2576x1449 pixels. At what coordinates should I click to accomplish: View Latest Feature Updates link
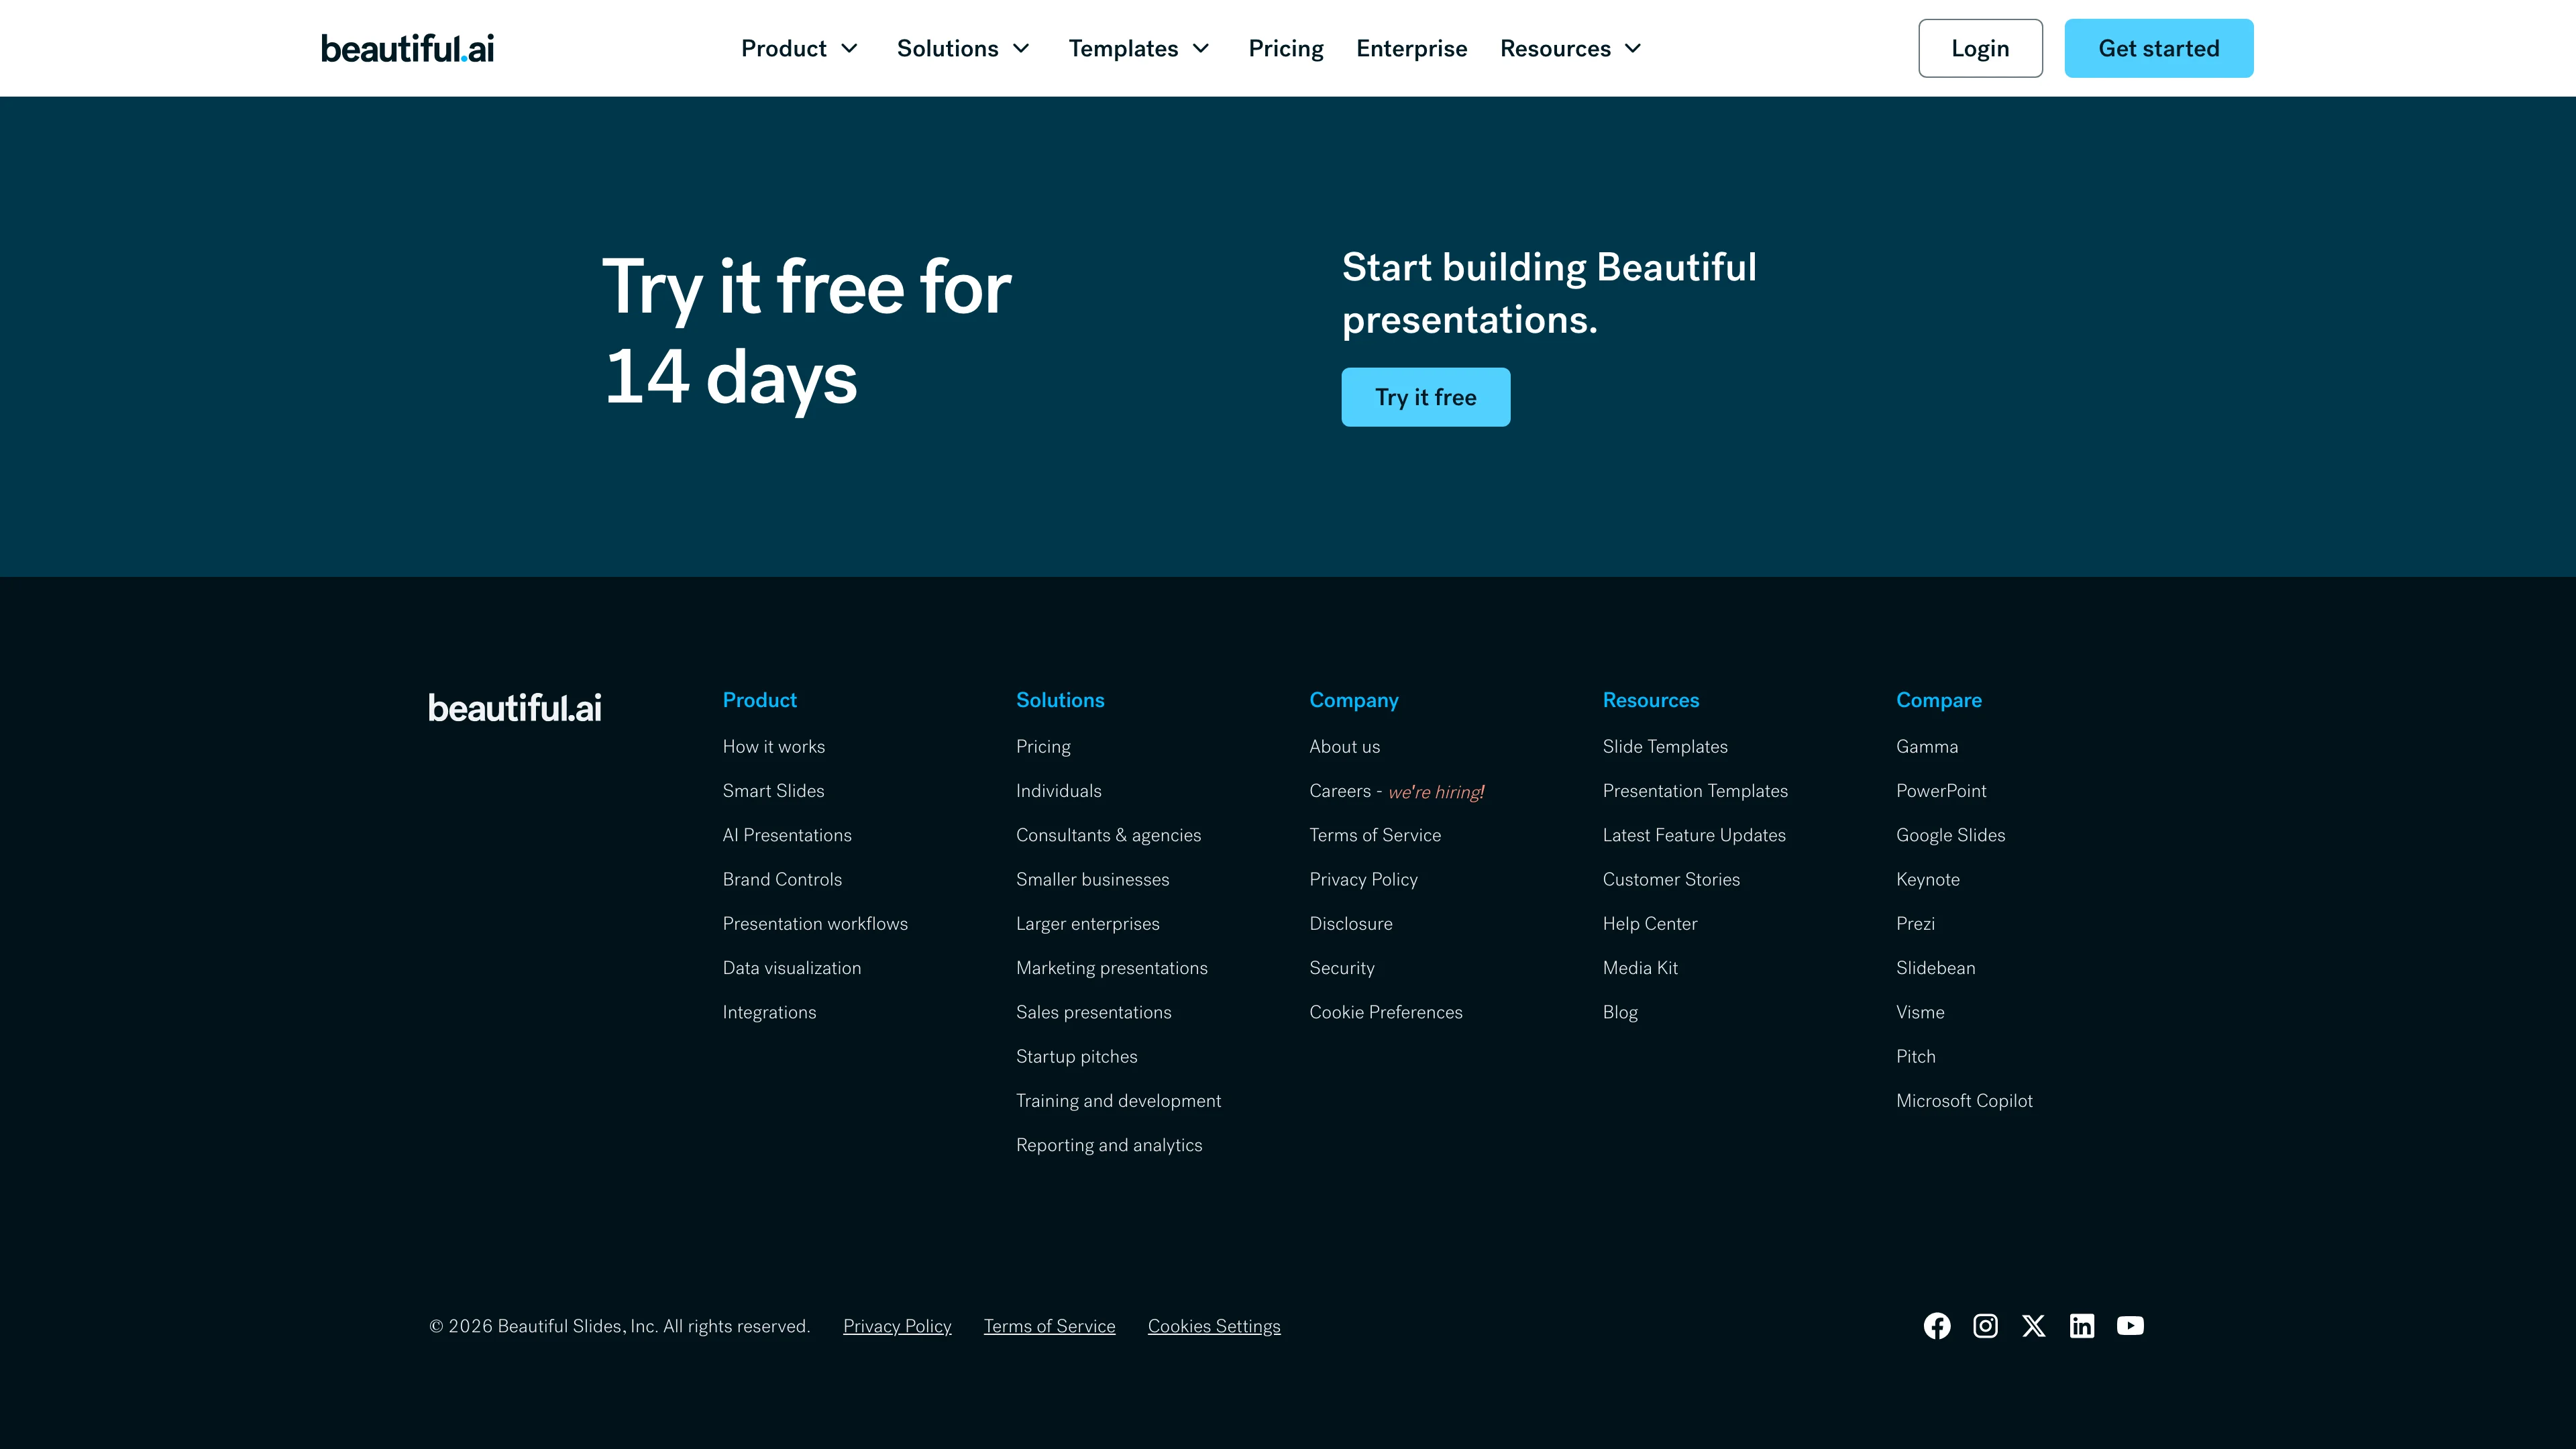[1694, 835]
